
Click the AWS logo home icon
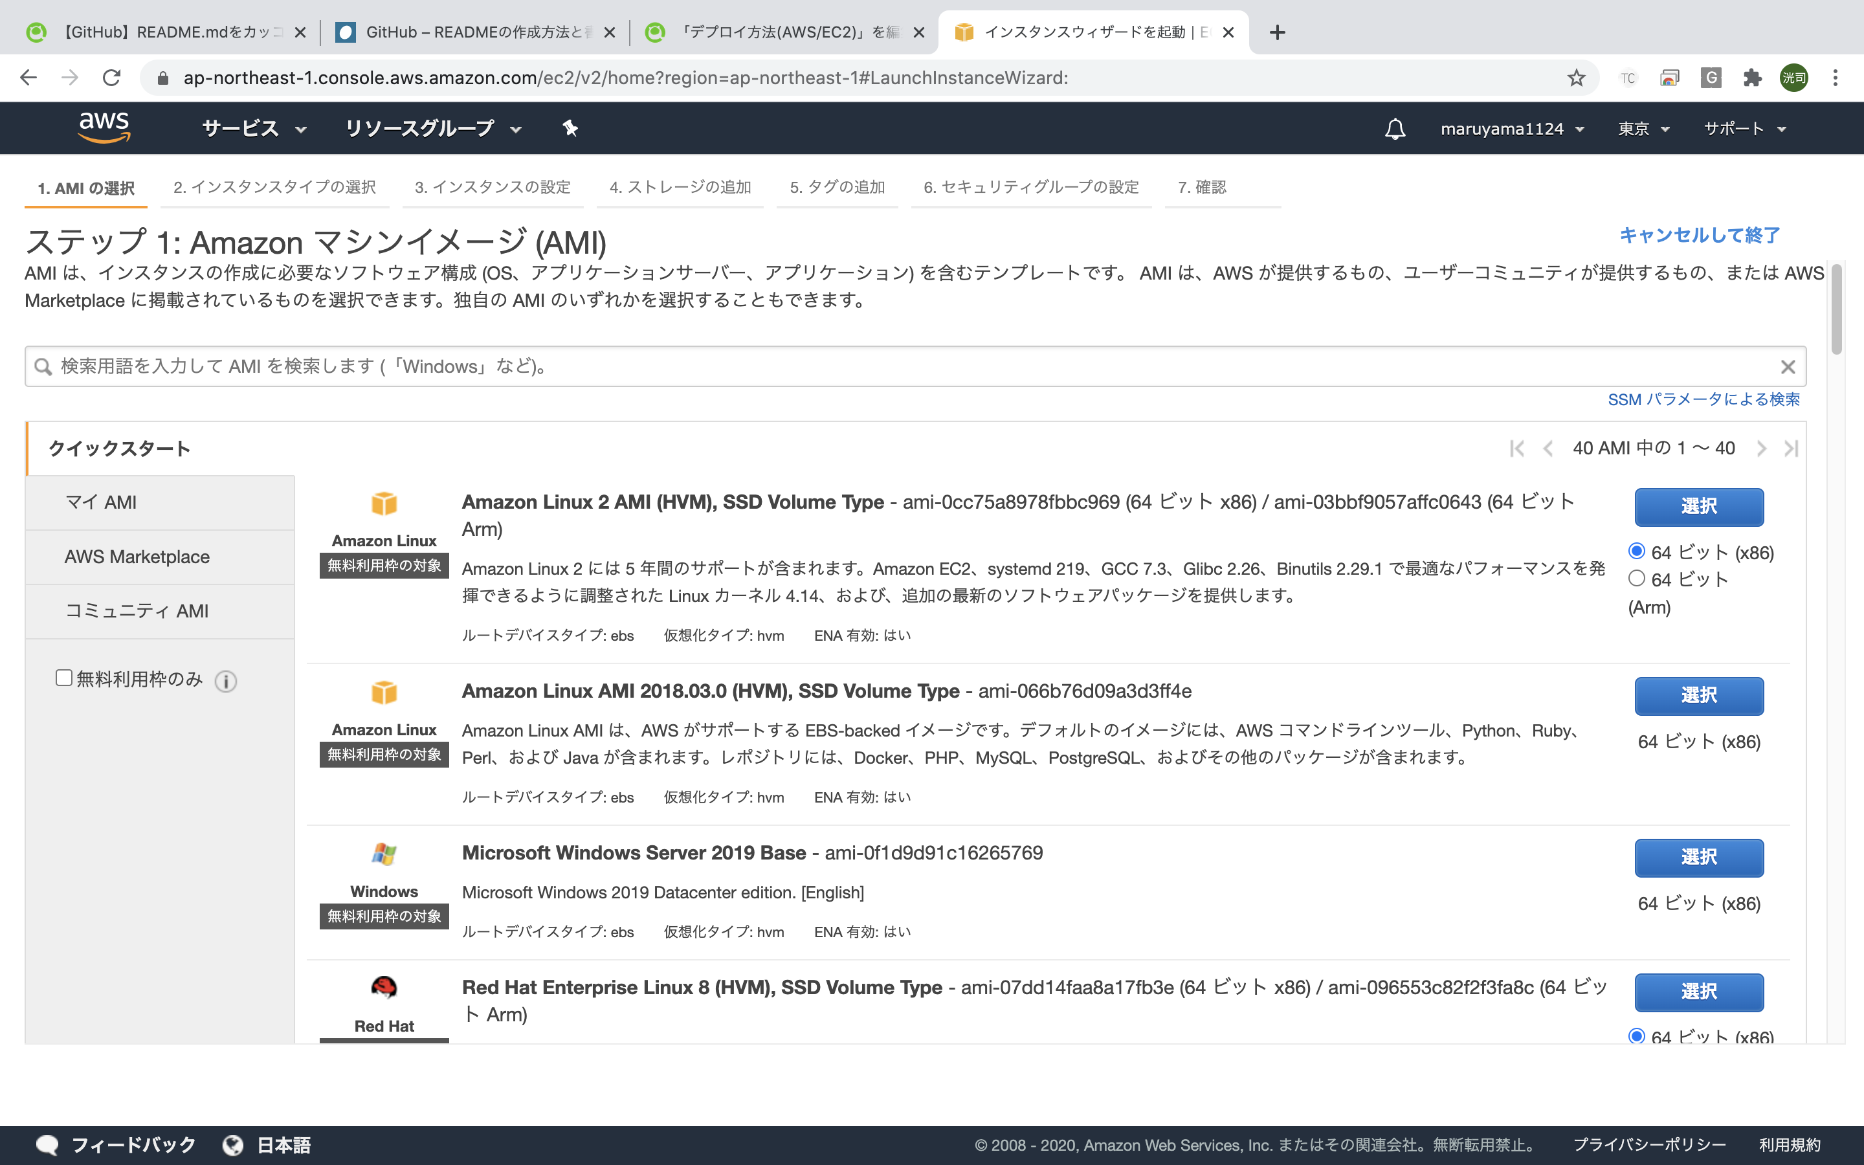(105, 127)
